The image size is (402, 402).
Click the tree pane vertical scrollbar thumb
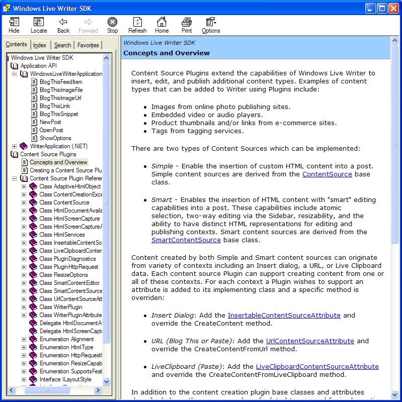point(106,203)
